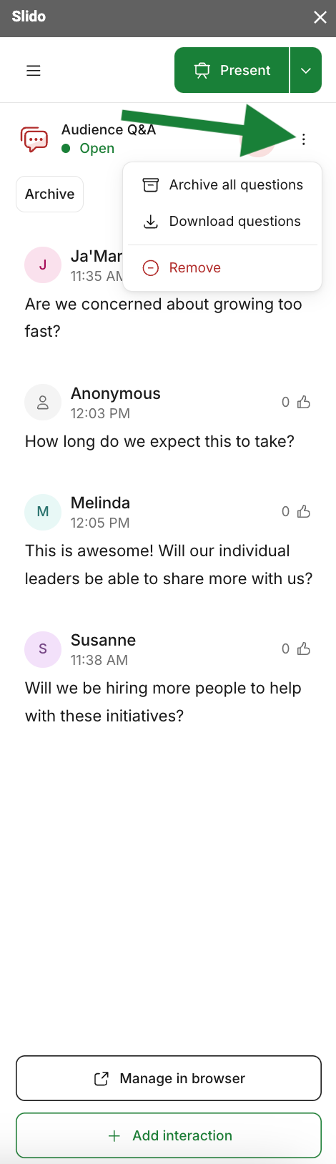Image resolution: width=336 pixels, height=1164 pixels.
Task: Like Melinda's question with the thumbs up
Action: click(304, 511)
